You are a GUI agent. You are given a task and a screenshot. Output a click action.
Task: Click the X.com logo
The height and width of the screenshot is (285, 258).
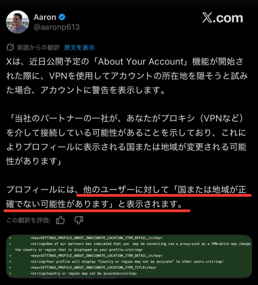coord(222,18)
